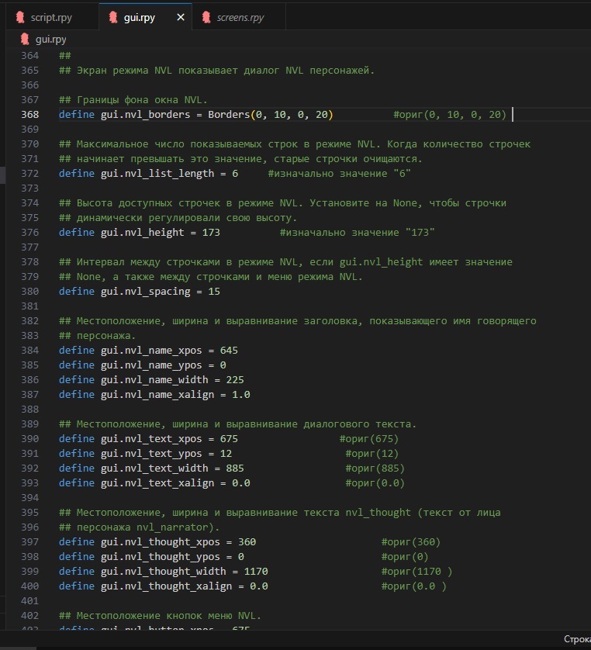The height and width of the screenshot is (650, 591).
Task: Click line number 376 in the gutter
Action: click(x=30, y=233)
